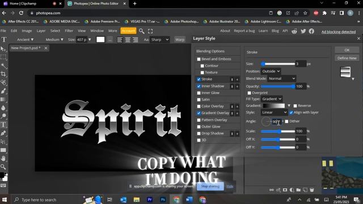Open font weight dropdown Medium

point(54,40)
